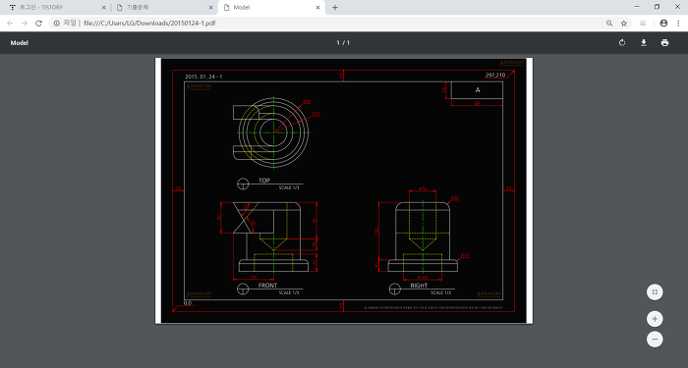Viewport: 688px width, 368px height.
Task: Zoom out the PDF with minus button
Action: tap(655, 340)
